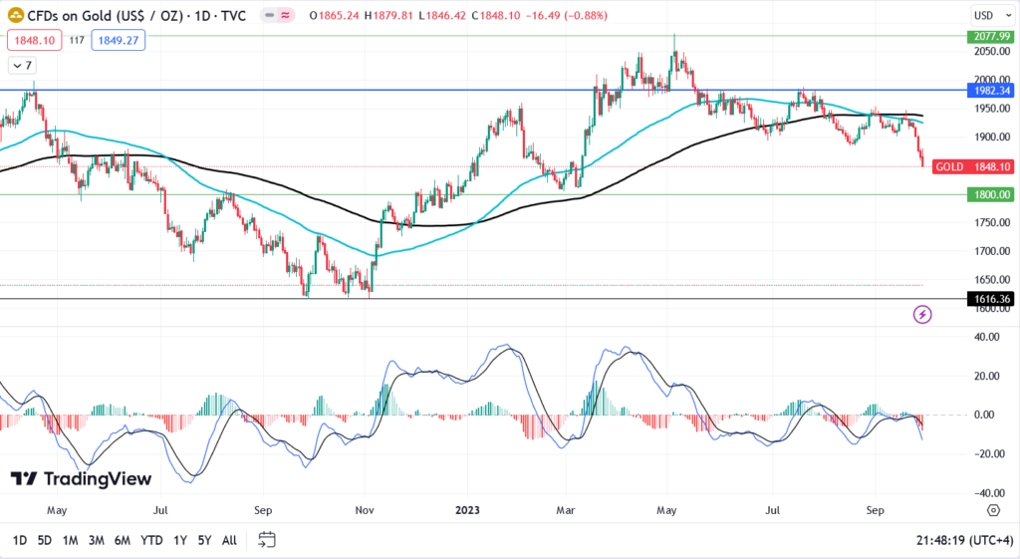Click the 1900.00 price scale label
1020x559 pixels.
pos(992,138)
